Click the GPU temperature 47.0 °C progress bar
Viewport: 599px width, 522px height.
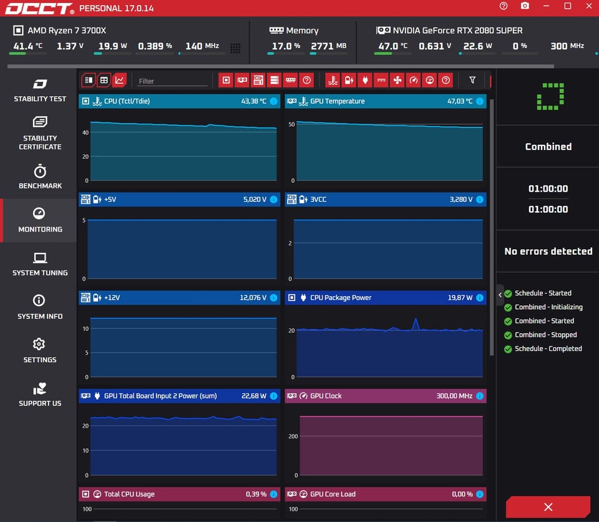392,54
